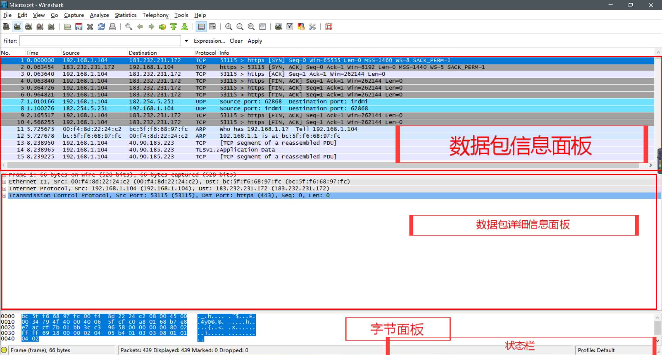Click the Expression... filter button

coord(209,41)
